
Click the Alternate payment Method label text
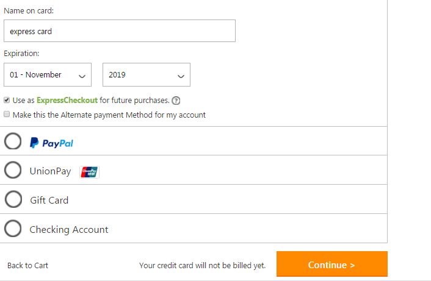coord(109,115)
